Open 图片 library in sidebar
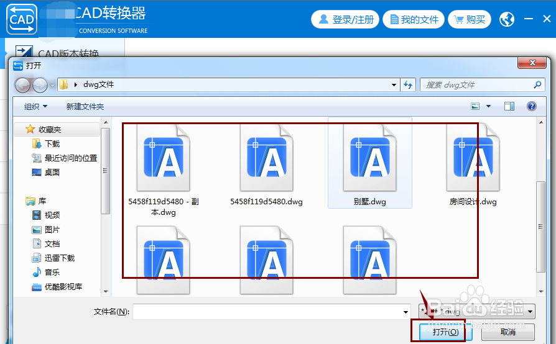 point(46,230)
